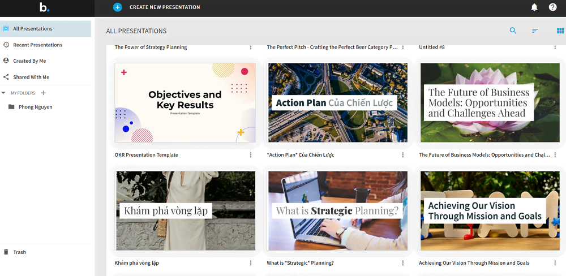Open the help question mark icon
Viewport: 566px width, 276px height.
click(x=552, y=7)
